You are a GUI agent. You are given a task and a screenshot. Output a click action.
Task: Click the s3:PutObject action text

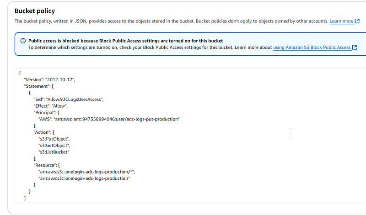54,139
